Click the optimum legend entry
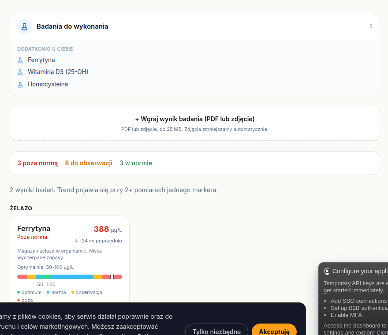Viewport: 388px width, 335px height. (x=30, y=292)
